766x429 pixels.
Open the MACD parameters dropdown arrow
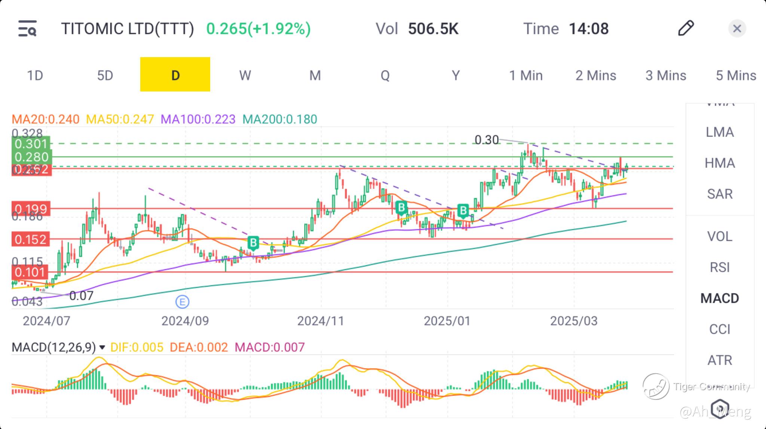point(102,348)
